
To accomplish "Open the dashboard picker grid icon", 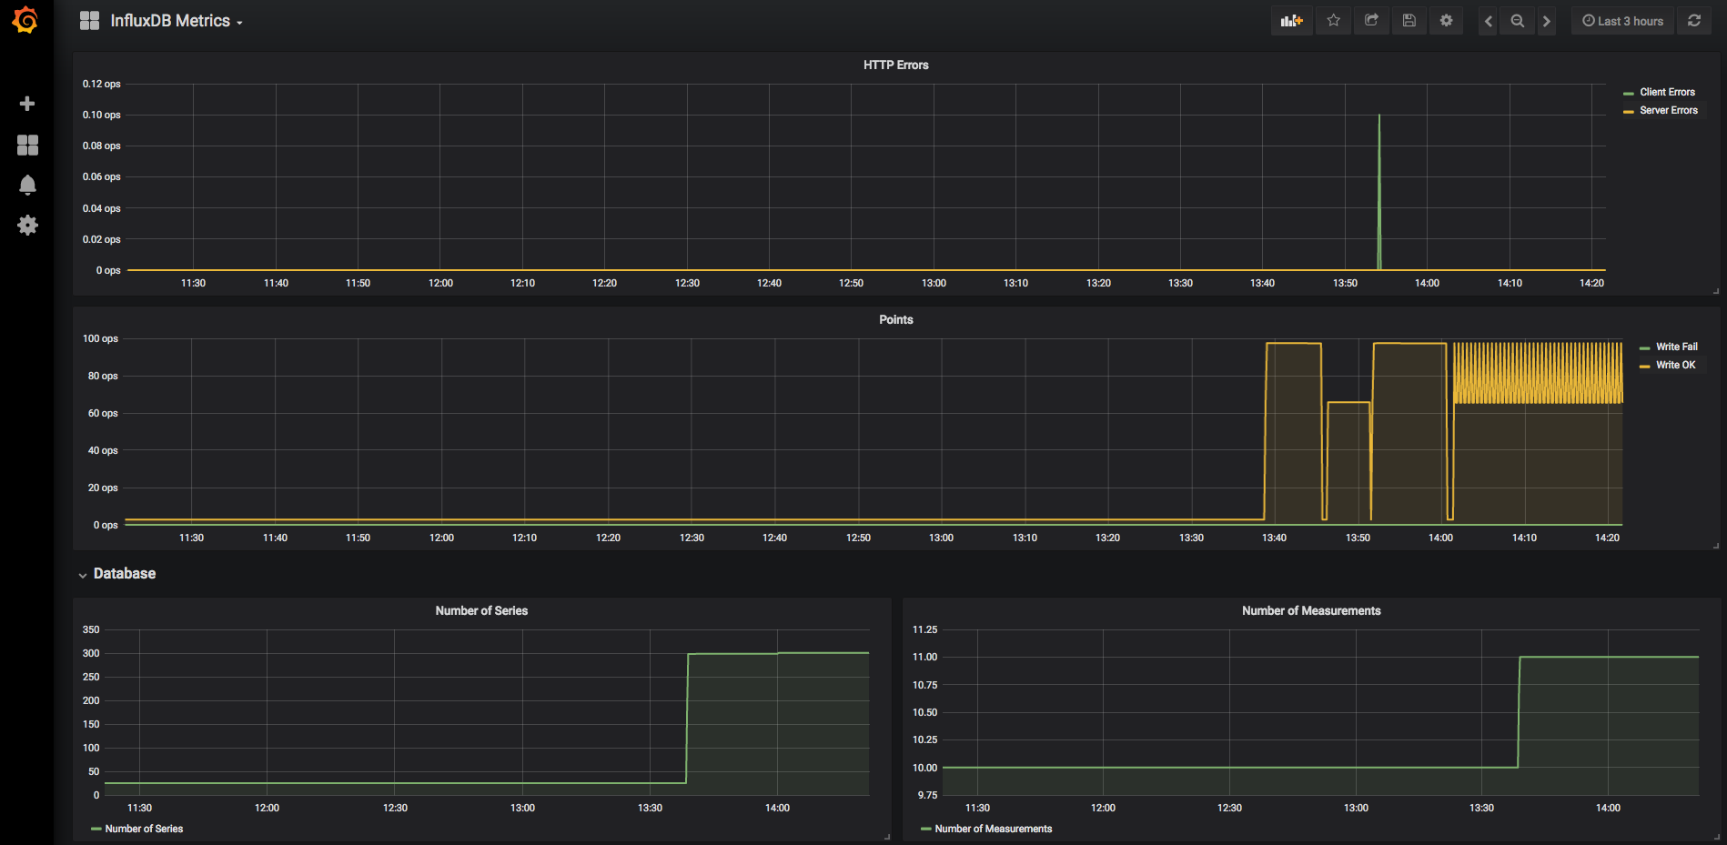I will (x=89, y=21).
